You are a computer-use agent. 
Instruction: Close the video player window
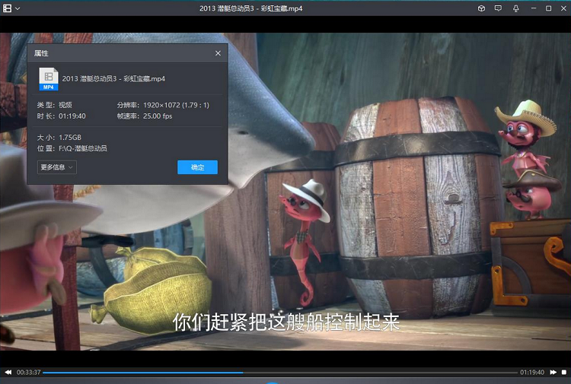562,8
